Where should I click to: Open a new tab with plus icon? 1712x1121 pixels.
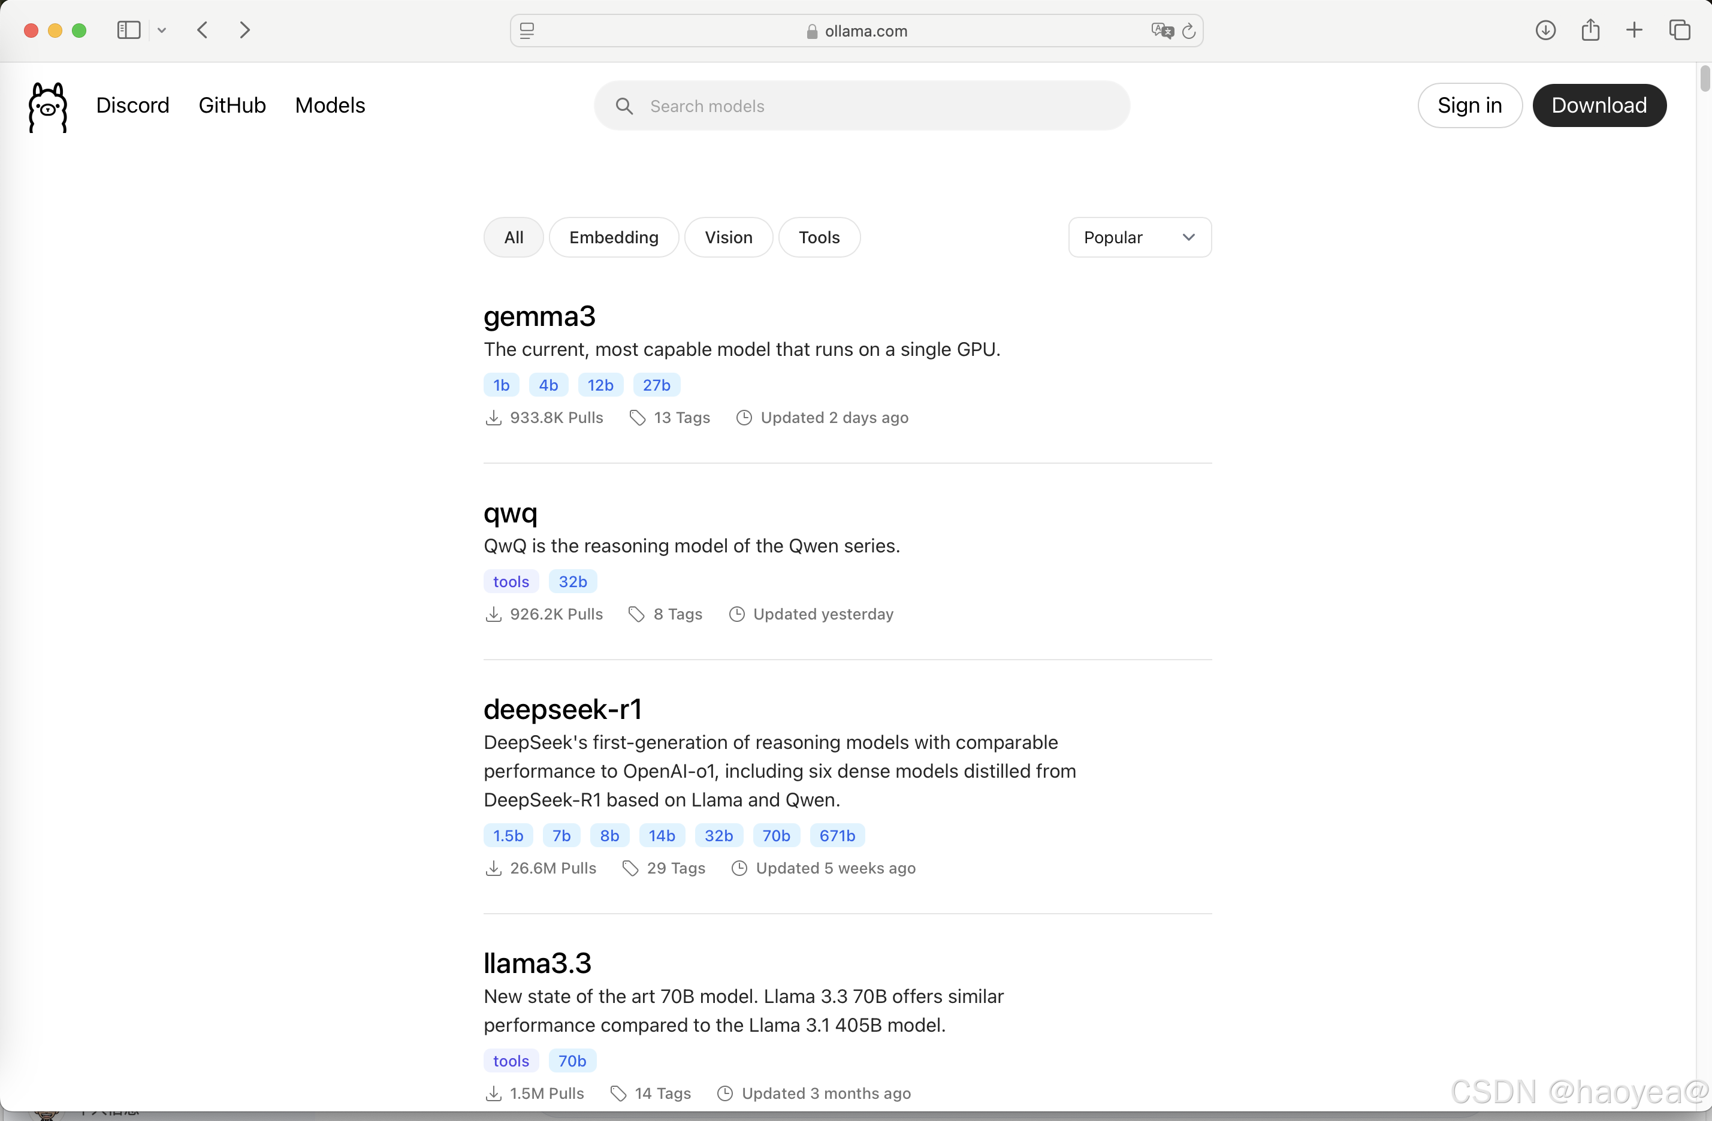(x=1634, y=30)
